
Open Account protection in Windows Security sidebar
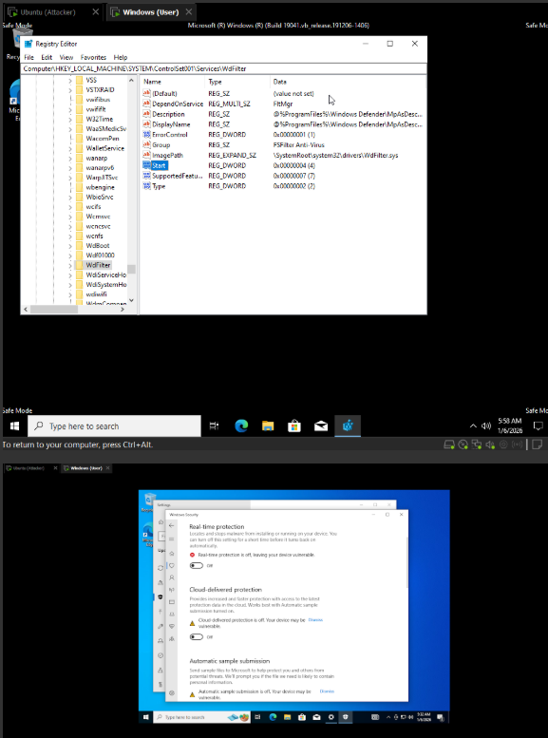pos(172,577)
